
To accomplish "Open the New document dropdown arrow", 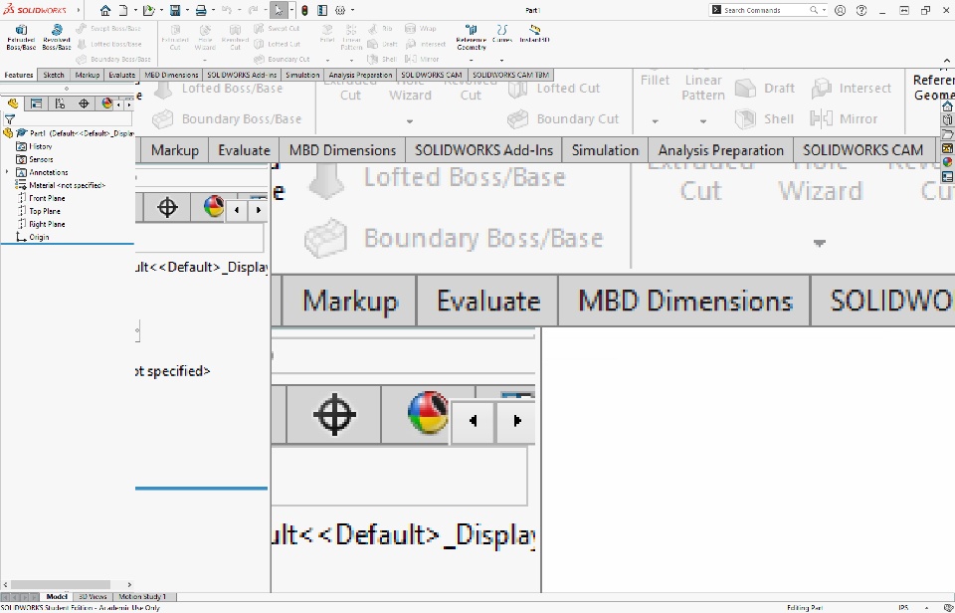I will point(134,10).
